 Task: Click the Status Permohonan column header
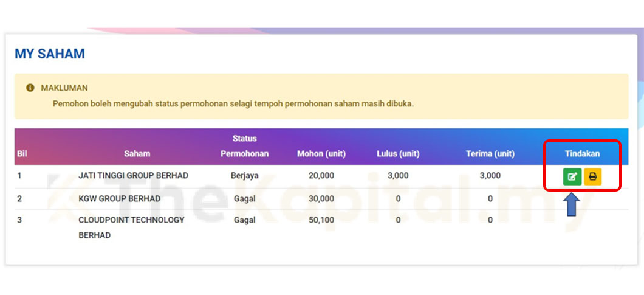click(x=244, y=146)
